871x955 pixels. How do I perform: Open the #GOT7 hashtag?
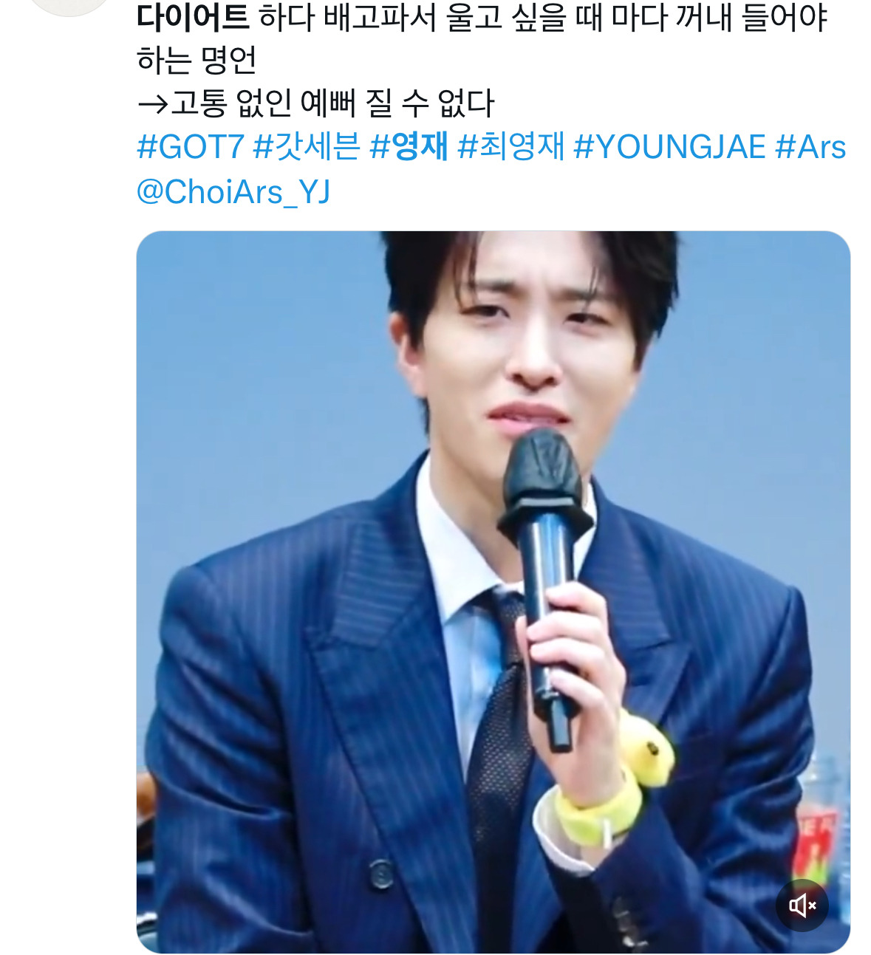(x=191, y=147)
